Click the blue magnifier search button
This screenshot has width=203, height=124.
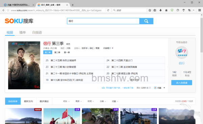pyautogui.click(x=146, y=21)
